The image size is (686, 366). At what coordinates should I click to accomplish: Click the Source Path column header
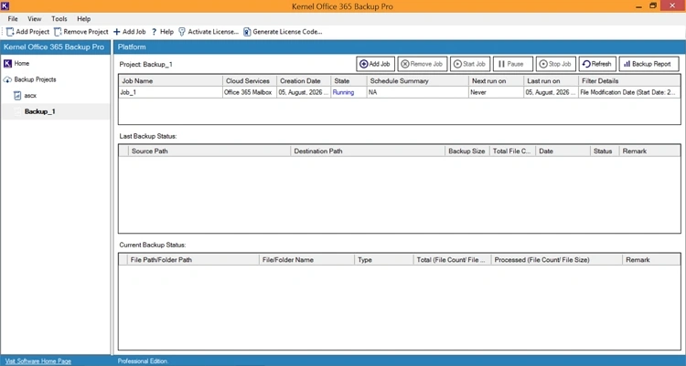(x=209, y=152)
